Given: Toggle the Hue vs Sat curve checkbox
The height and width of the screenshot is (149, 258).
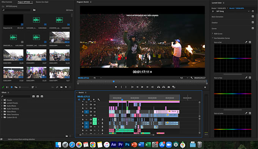Looking at the screenshot, I should click(x=250, y=42).
